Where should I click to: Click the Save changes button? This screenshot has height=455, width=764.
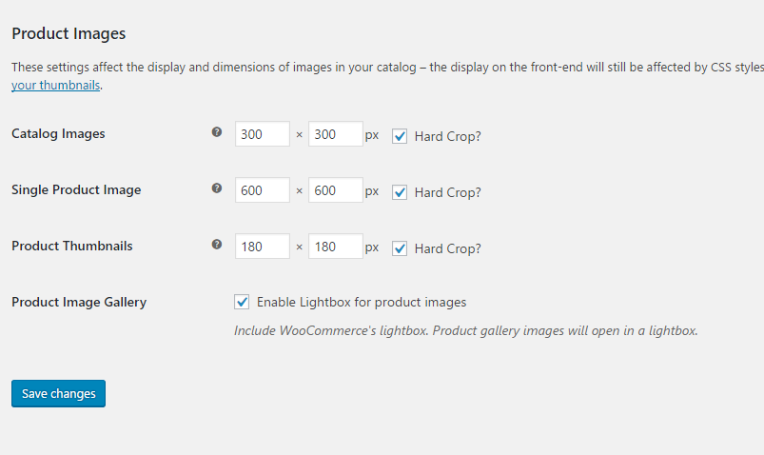coord(58,393)
